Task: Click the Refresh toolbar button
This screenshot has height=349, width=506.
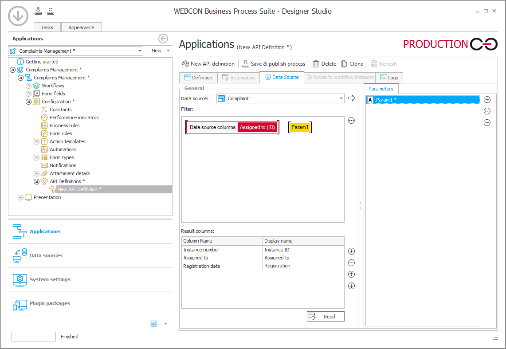Action: point(384,64)
